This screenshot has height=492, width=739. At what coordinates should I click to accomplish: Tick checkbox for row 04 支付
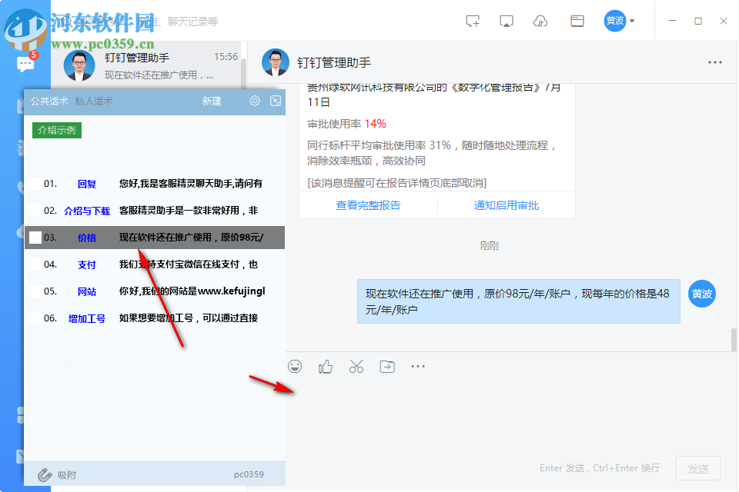(35, 264)
